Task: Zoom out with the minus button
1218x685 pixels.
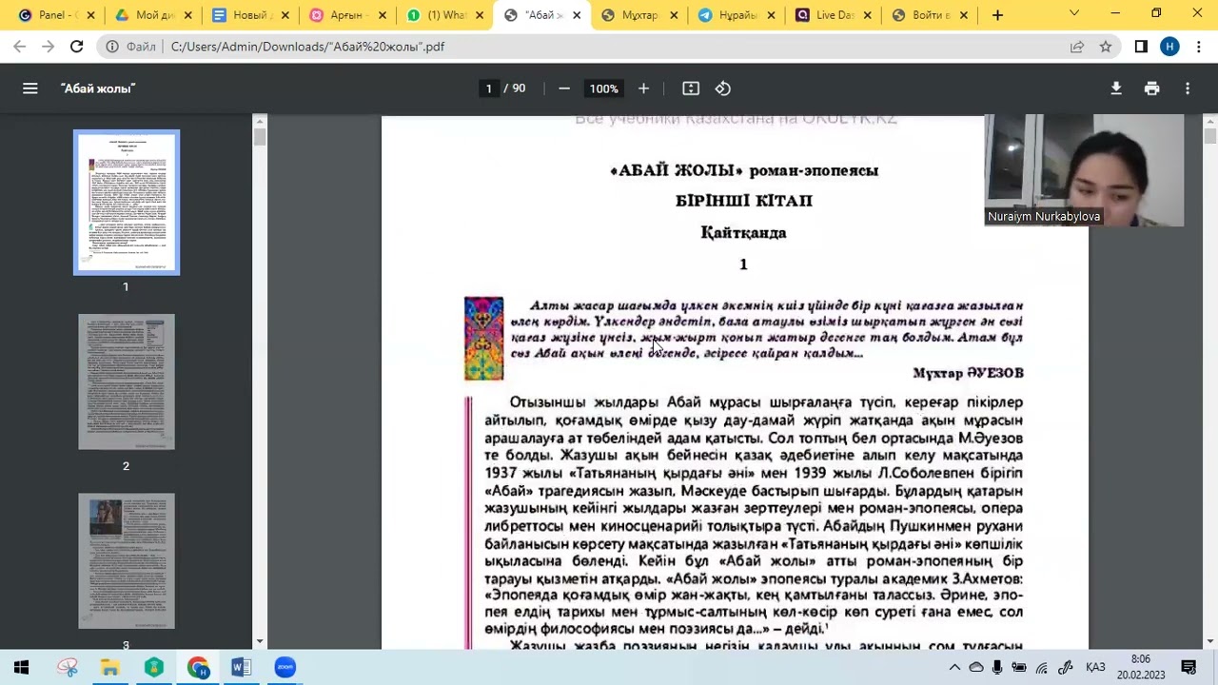Action: (x=564, y=88)
